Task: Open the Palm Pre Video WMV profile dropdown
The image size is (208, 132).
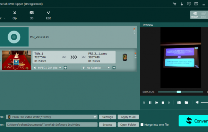Action: point(52,117)
